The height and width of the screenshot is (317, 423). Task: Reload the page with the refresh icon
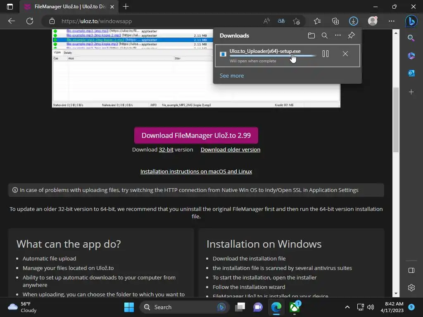30,21
